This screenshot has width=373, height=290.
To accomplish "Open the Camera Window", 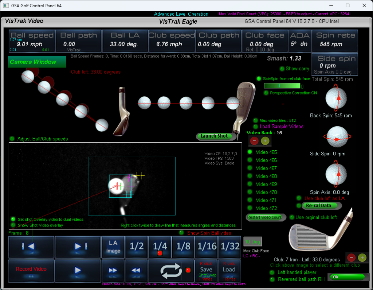I will 37,62.
